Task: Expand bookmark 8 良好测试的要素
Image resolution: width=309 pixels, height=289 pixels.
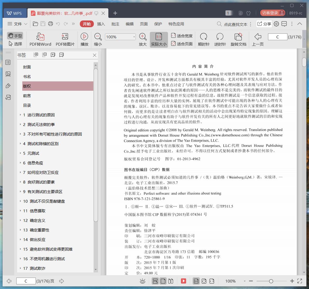Action: click(20, 182)
